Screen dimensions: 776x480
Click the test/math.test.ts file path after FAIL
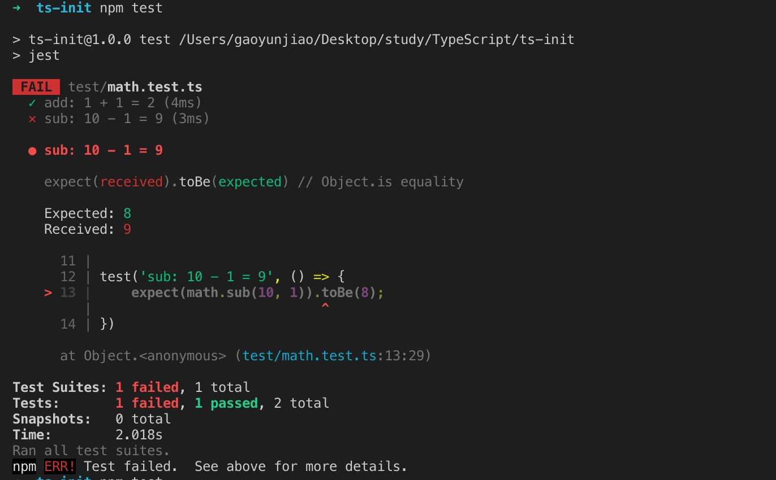point(135,87)
